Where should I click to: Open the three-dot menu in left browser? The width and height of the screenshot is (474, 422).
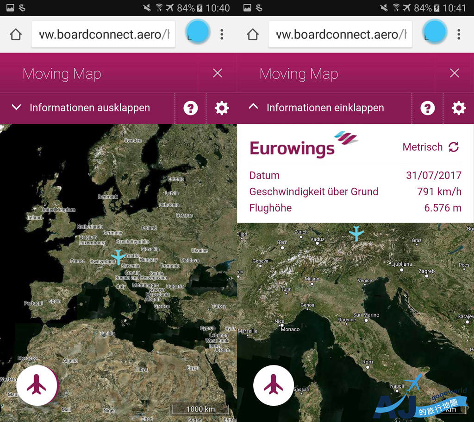tap(222, 34)
